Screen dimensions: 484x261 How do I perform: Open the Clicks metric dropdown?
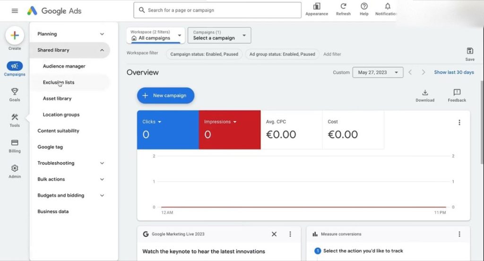159,122
